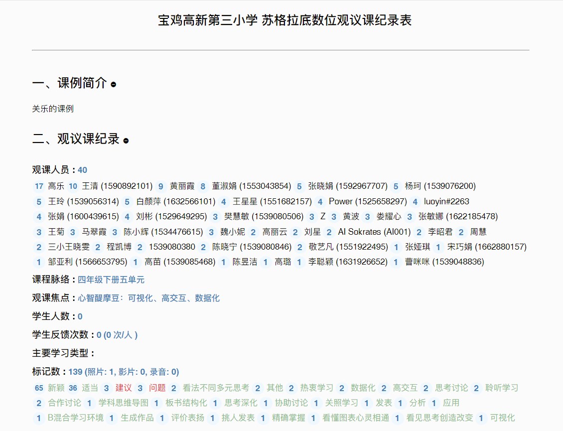The image size is (563, 431).
Task: Click the 8 badge before 董淑娟
Action: point(203,186)
